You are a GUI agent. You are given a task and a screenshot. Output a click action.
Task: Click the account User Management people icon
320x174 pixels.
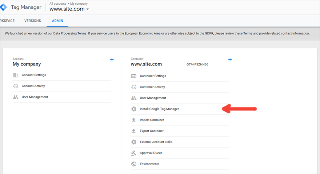pyautogui.click(x=16, y=97)
